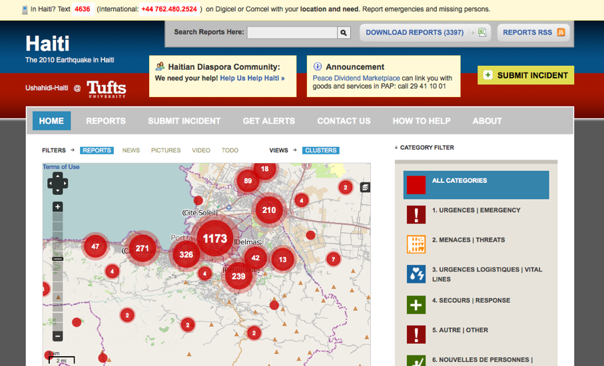This screenshot has height=366, width=604.
Task: Toggle the Video filter
Action: 201,150
